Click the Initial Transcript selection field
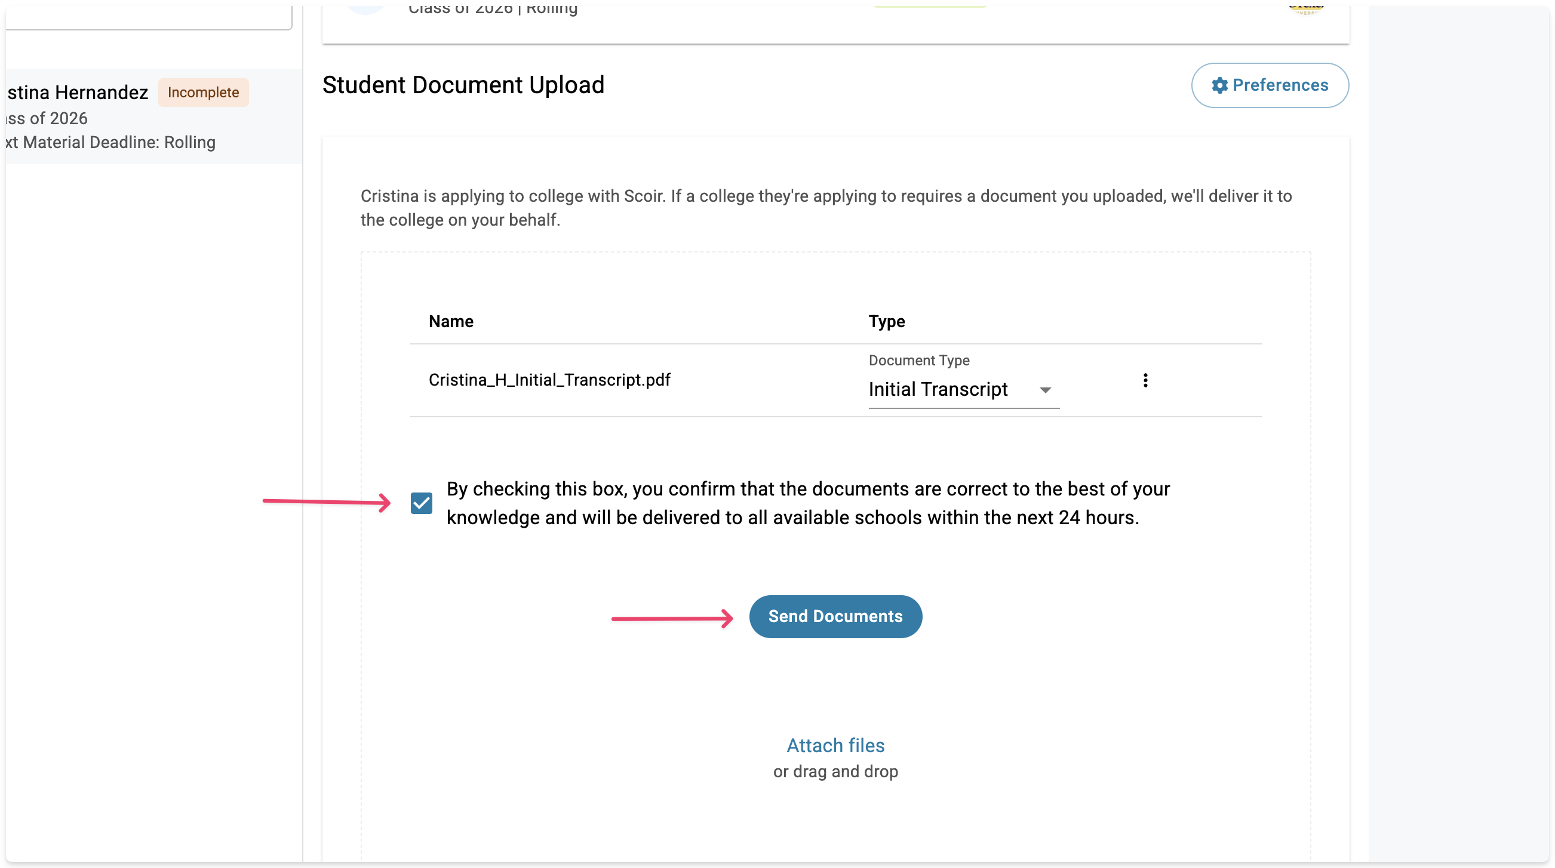Image resolution: width=1555 pixels, height=868 pixels. click(938, 389)
